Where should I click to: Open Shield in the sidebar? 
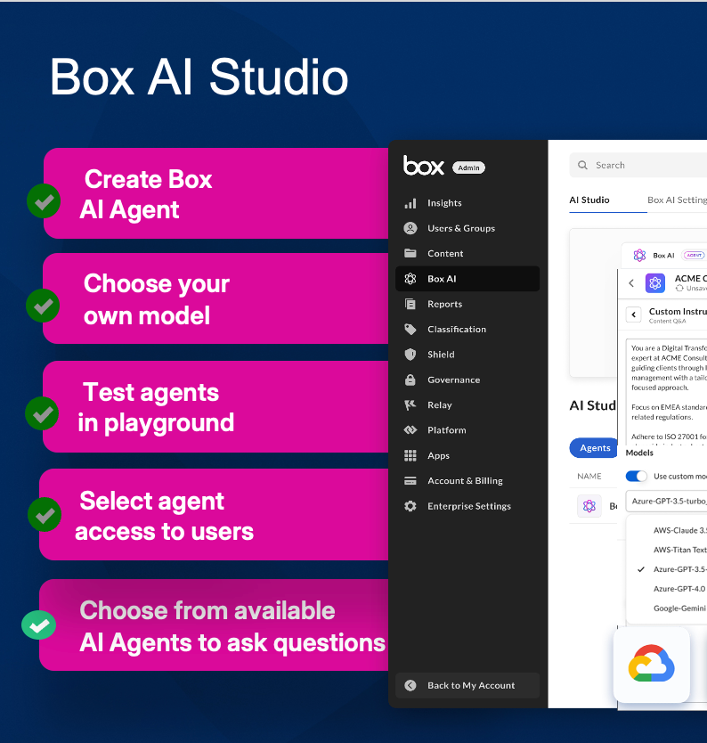pyautogui.click(x=441, y=355)
